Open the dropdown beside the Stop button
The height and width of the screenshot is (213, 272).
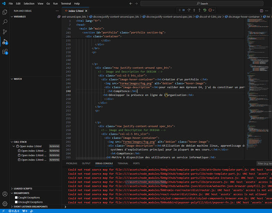(x=213, y=10)
